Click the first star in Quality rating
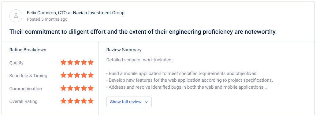The height and width of the screenshot is (116, 316). [64, 62]
